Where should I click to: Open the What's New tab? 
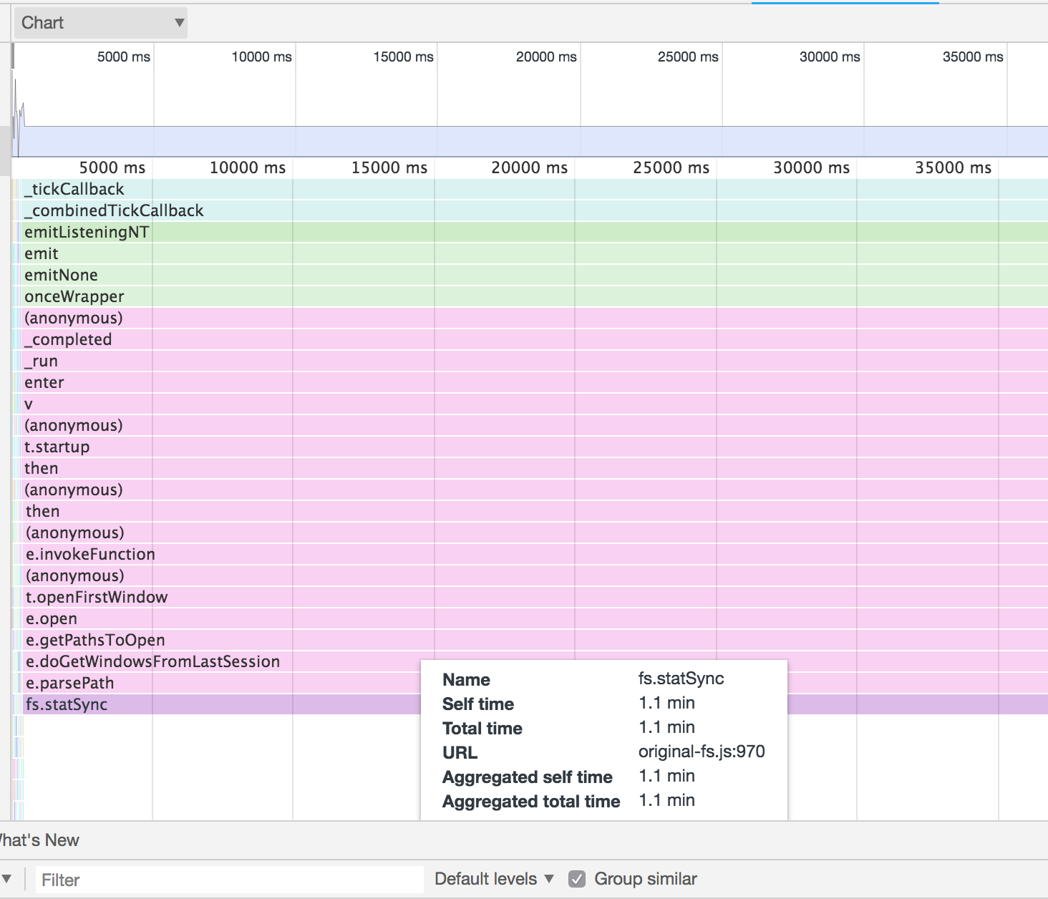[x=39, y=840]
